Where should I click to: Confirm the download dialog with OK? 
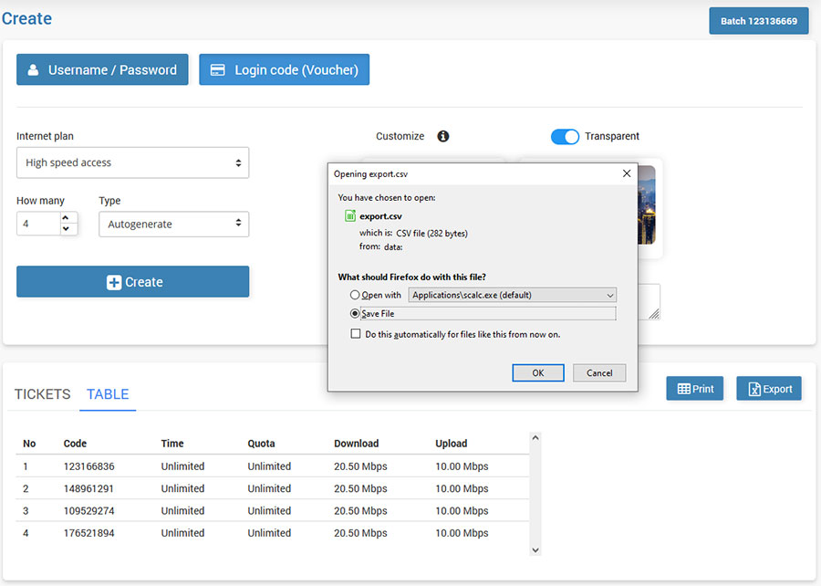(x=537, y=372)
